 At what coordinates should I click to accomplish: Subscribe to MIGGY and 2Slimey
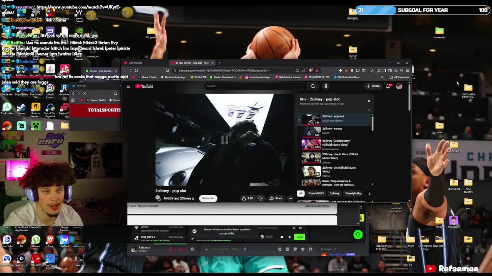[208, 198]
